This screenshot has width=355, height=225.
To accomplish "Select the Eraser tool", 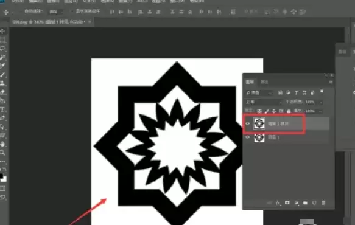I will tap(2, 92).
